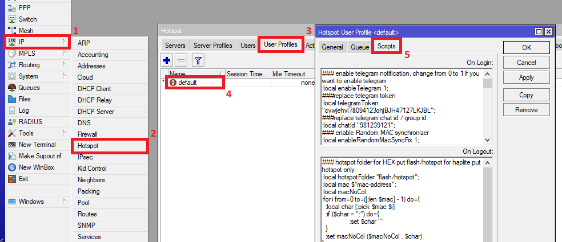Click the minus icon to remove the selected profile

(182, 60)
